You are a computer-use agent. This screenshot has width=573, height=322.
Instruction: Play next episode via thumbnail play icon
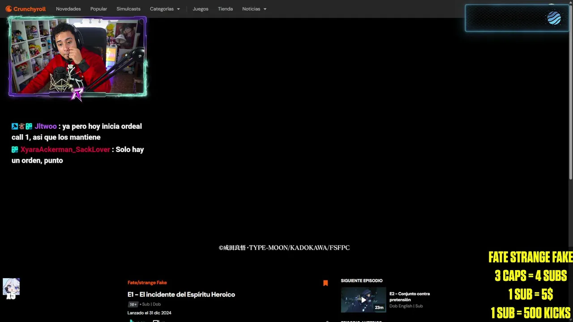pos(363,300)
